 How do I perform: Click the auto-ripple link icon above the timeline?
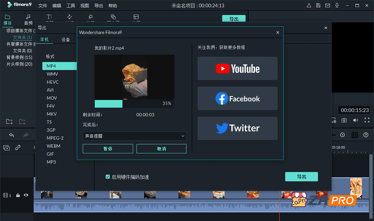tap(18, 148)
